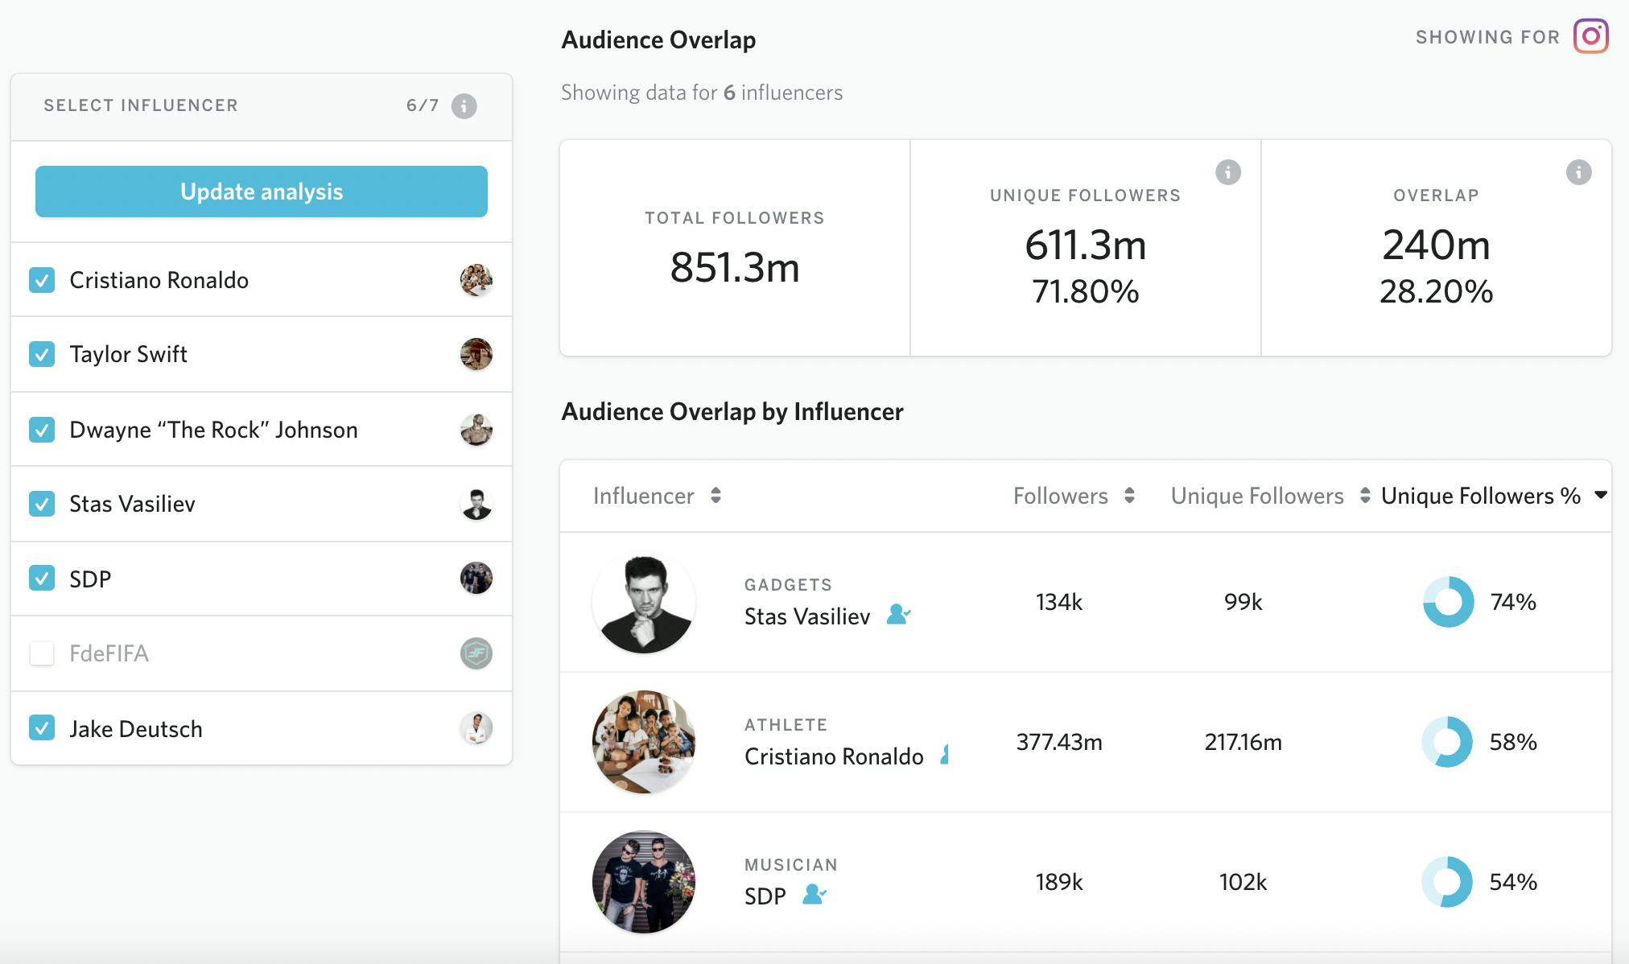The image size is (1629, 964).
Task: Toggle Unique Followers % sort arrow
Action: click(1600, 495)
